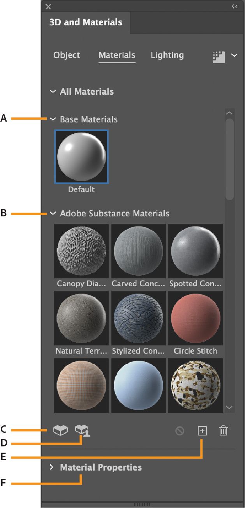The width and height of the screenshot is (245, 508).
Task: Collapse the panel with double-arrow icon
Action: [234, 6]
